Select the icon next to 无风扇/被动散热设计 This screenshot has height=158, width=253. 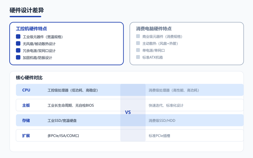tap(18, 43)
